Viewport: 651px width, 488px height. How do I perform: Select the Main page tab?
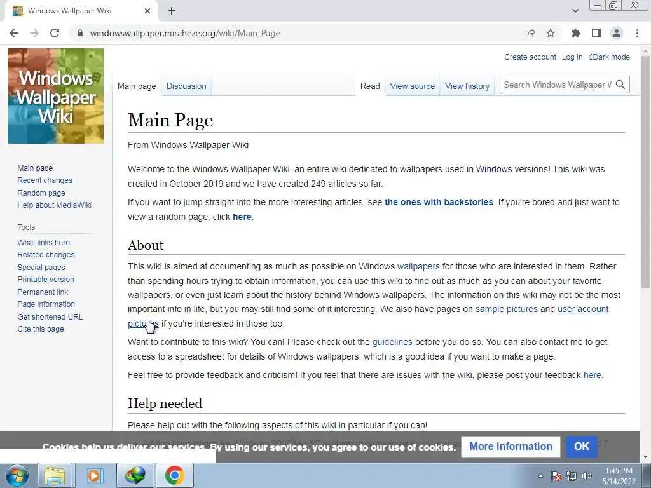(x=137, y=86)
